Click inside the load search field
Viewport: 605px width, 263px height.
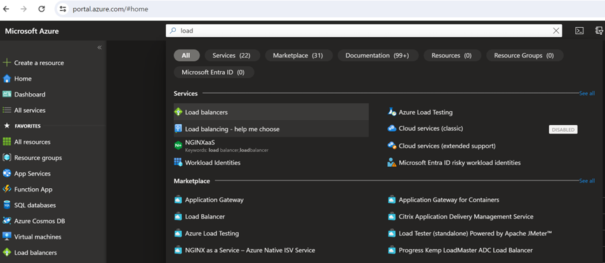pyautogui.click(x=362, y=31)
